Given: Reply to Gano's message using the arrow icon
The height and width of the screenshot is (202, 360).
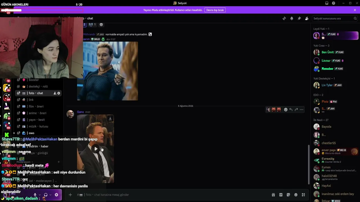Looking at the screenshot, I should pyautogui.click(x=291, y=110).
